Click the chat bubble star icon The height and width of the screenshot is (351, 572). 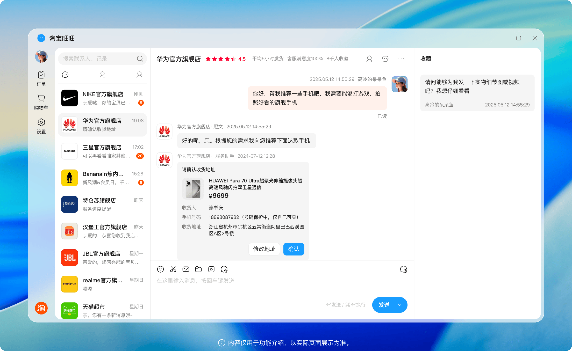(x=224, y=269)
